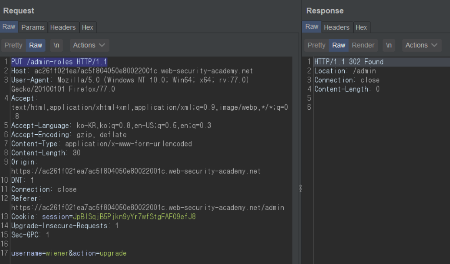The height and width of the screenshot is (264, 450).
Task: Open the Hex tab in the Request panel
Action: (87, 27)
